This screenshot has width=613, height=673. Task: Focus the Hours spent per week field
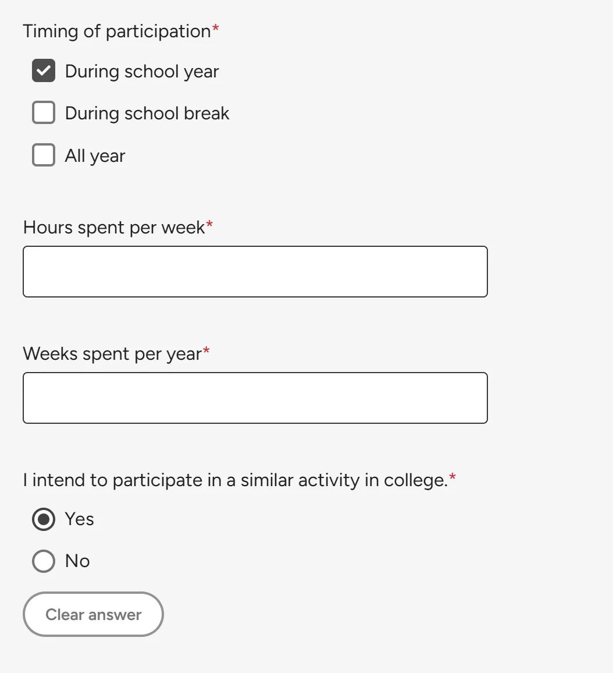(255, 271)
